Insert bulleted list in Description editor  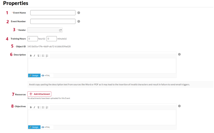(x=43, y=56)
